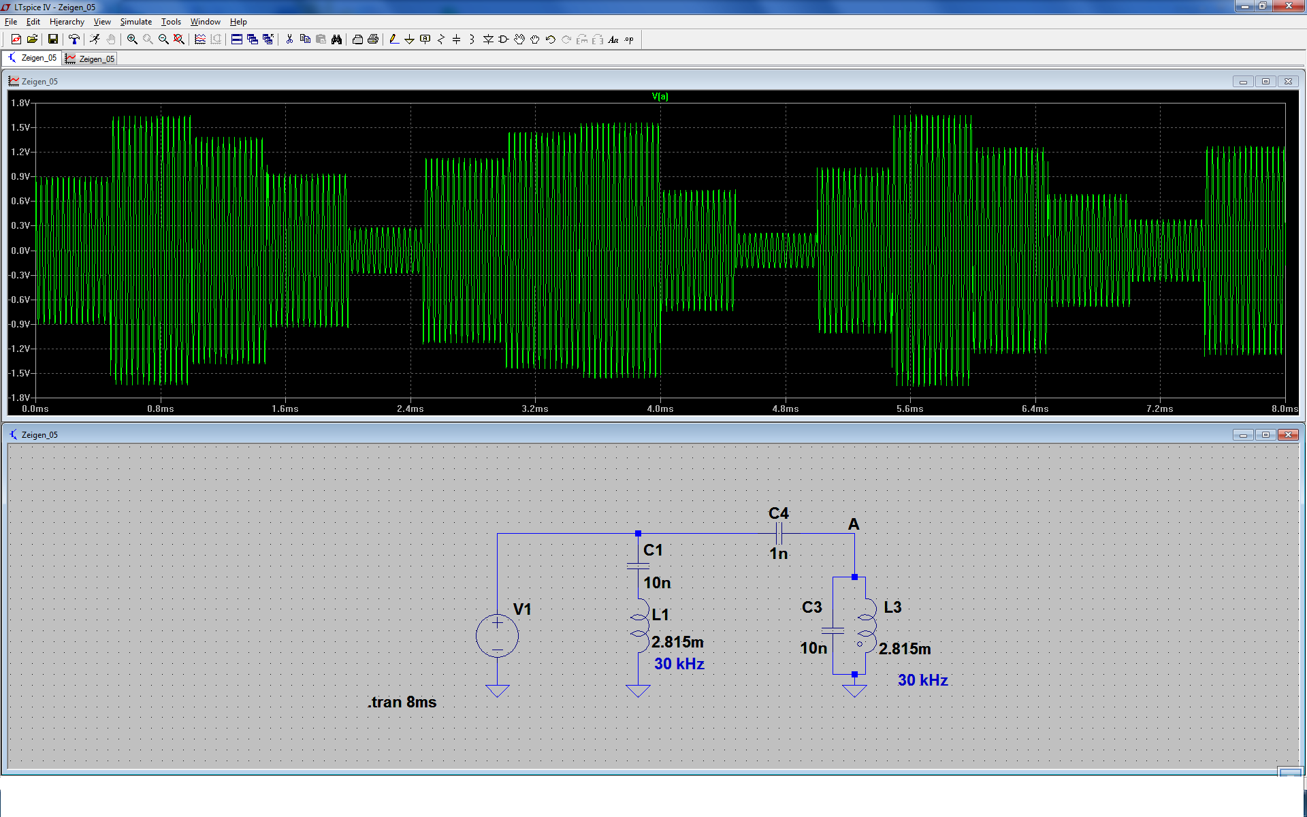
Task: Halt the simulation with the hand icon
Action: 111,39
